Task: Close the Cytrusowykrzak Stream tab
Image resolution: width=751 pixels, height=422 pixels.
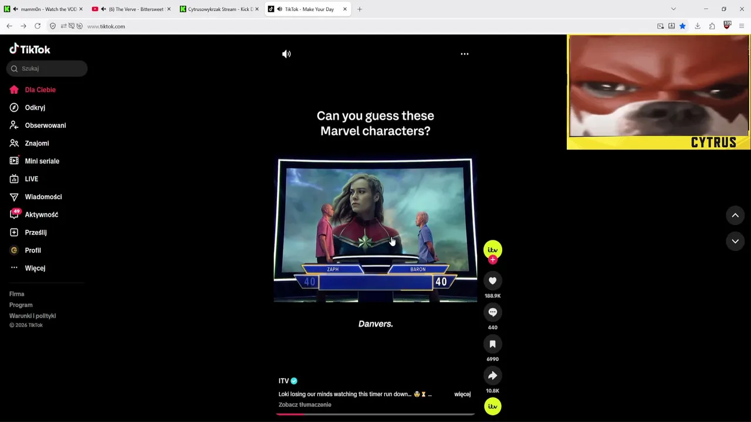Action: coord(257,9)
